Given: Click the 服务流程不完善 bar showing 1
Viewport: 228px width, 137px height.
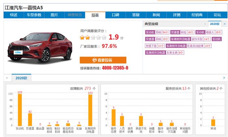Looking at the screenshot, I should (x=172, y=124).
